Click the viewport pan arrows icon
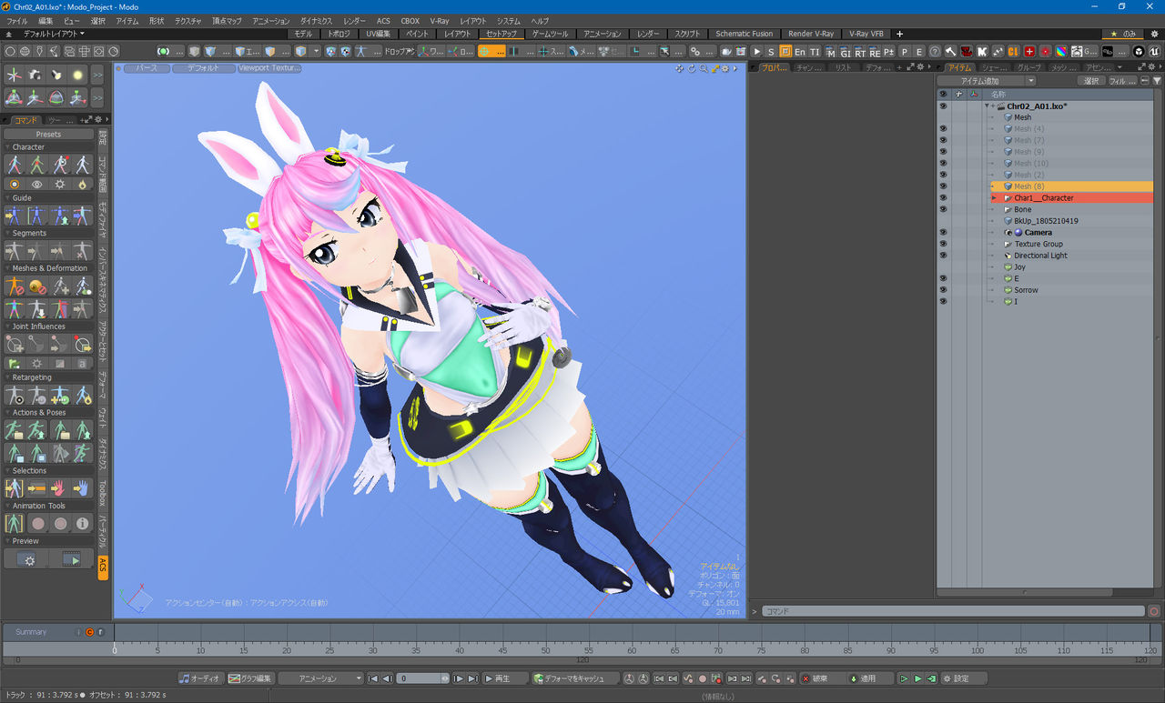Image resolution: width=1165 pixels, height=703 pixels. pos(680,68)
